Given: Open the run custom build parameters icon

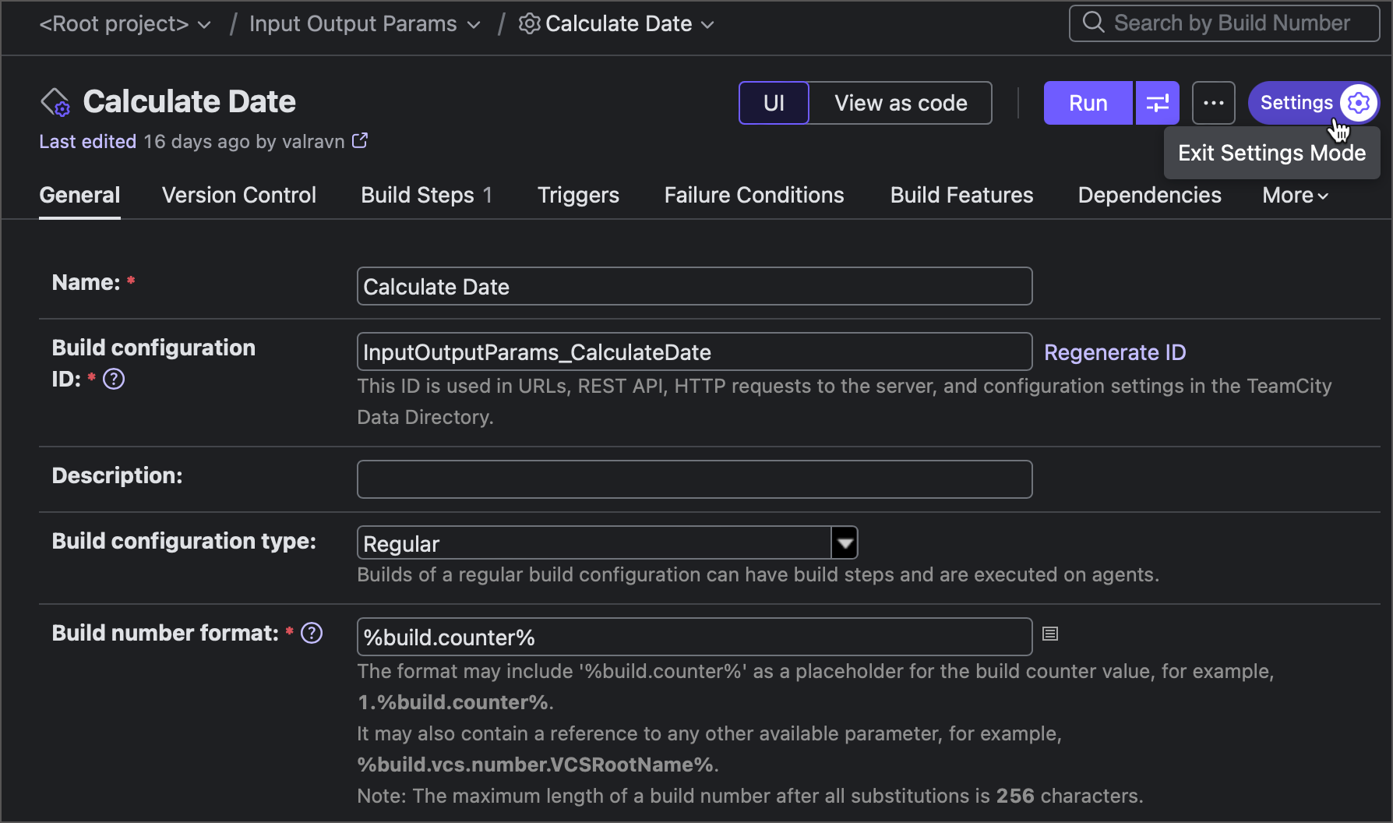Looking at the screenshot, I should [1157, 102].
